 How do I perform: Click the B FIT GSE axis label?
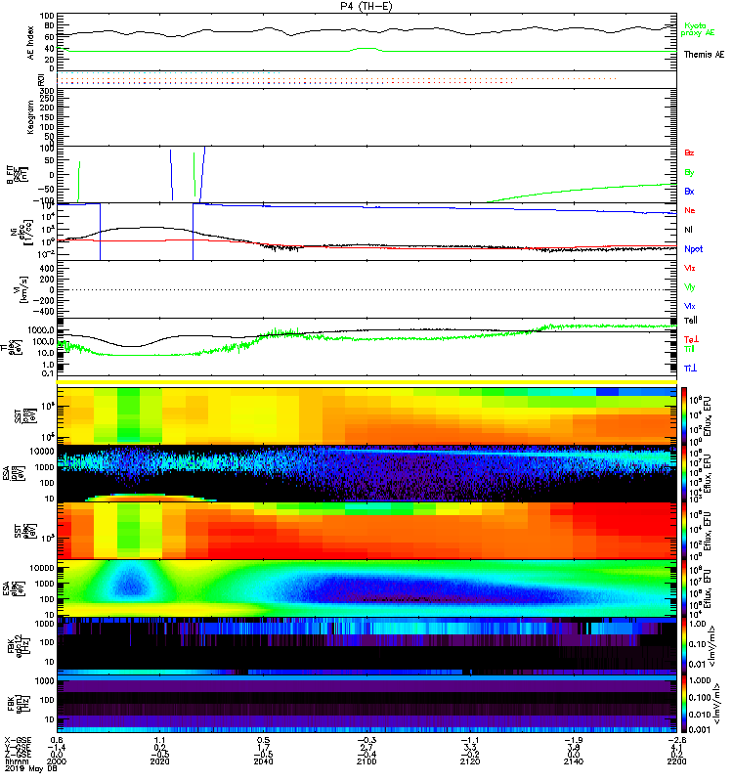(17, 175)
